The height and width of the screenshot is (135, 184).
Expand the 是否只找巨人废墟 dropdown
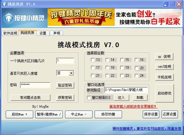[x=71, y=73]
